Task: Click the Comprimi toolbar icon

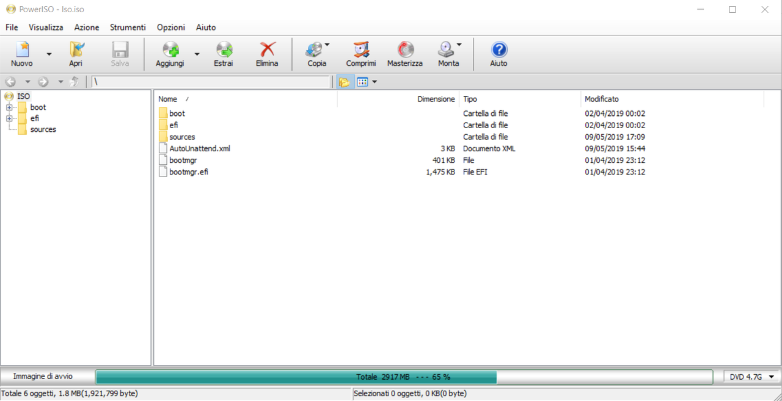Action: coord(361,49)
